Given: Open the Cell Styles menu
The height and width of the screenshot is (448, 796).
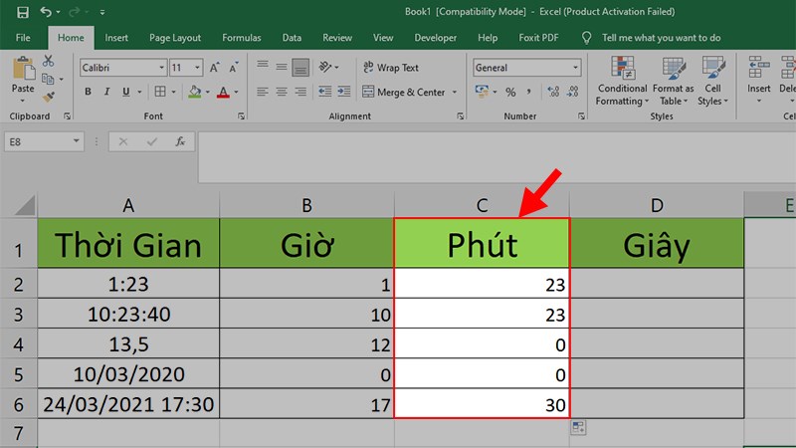Looking at the screenshot, I should 712,81.
